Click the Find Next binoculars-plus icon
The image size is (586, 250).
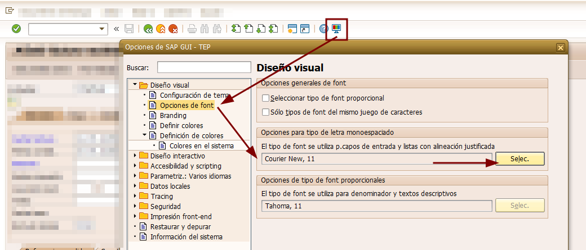[217, 29]
